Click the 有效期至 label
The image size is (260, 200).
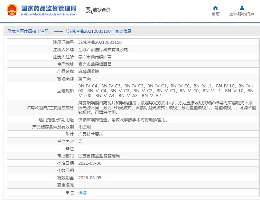pyautogui.click(x=65, y=178)
